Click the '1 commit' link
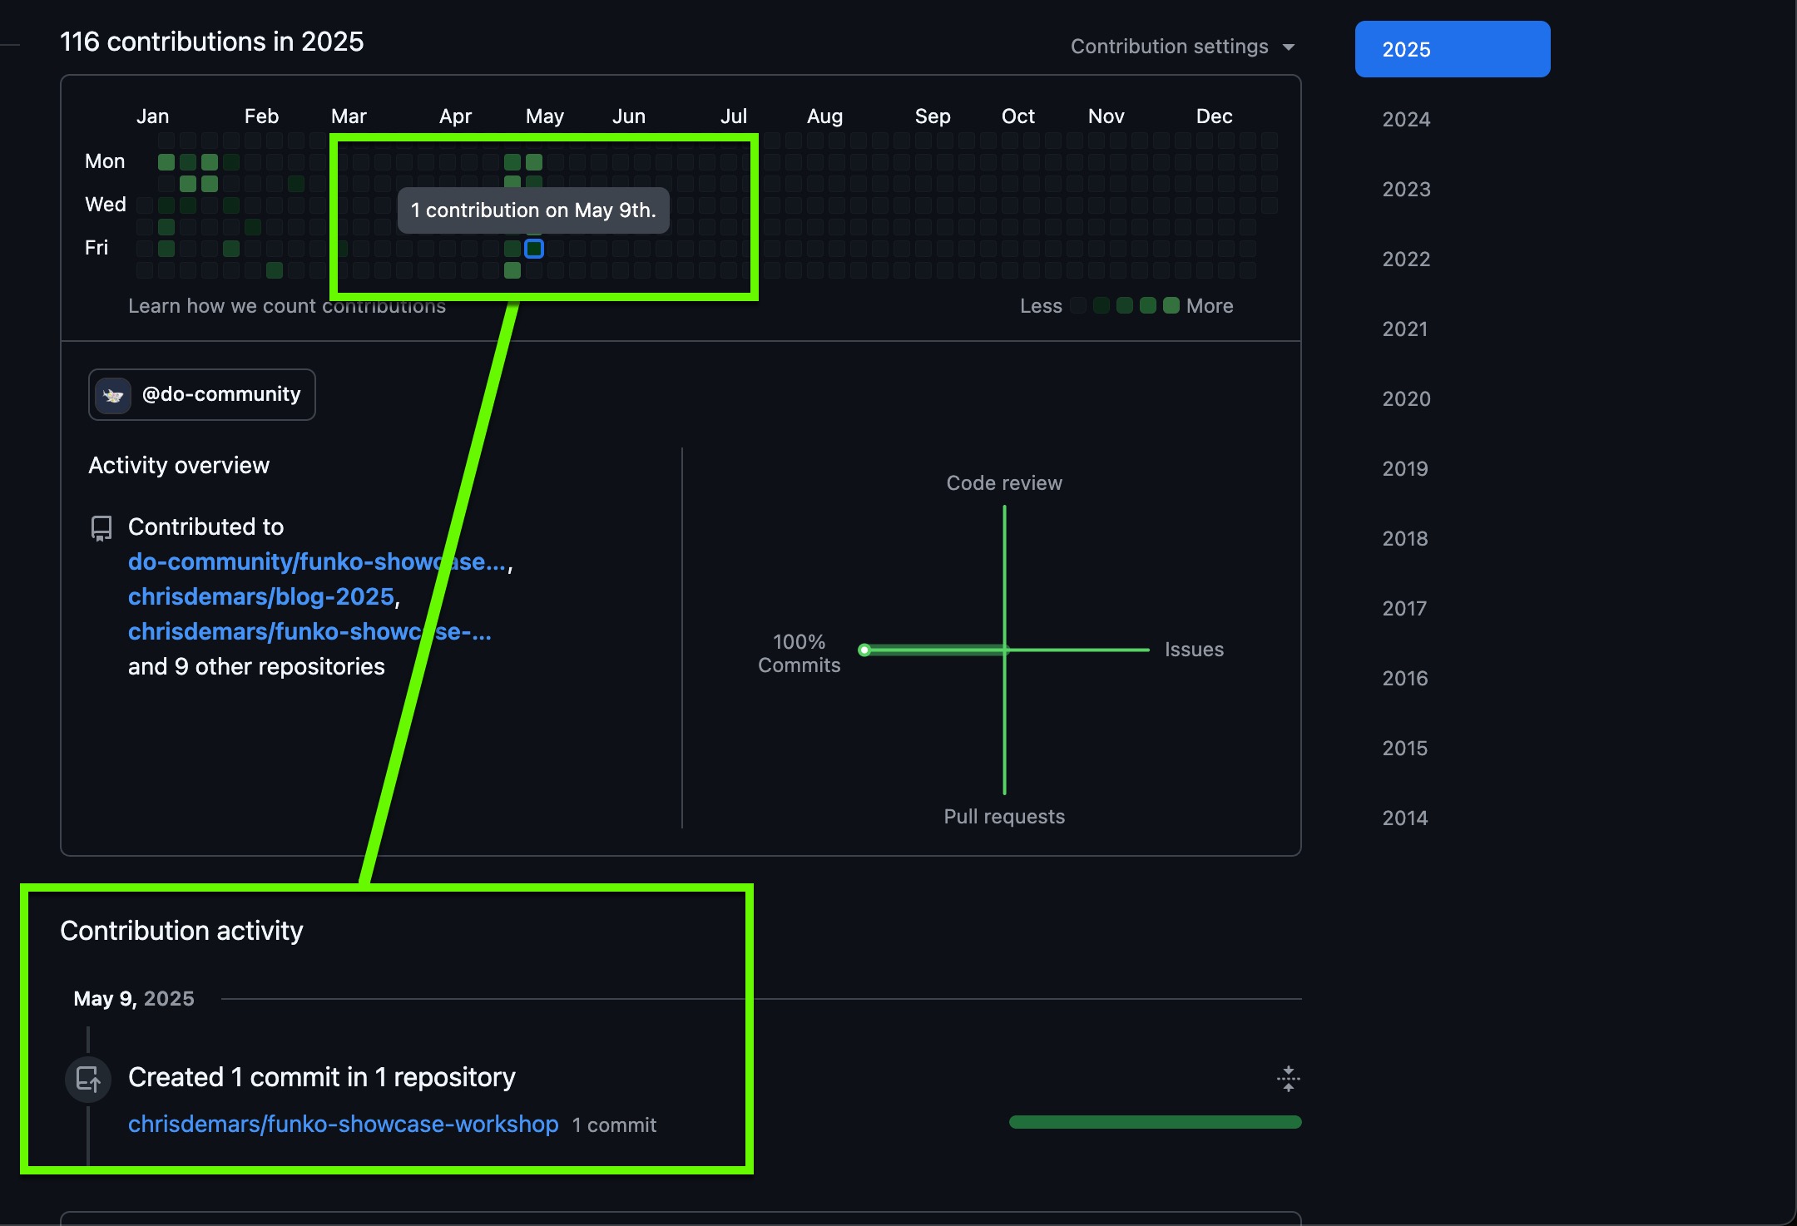Screen dimensions: 1797x1226 click(x=614, y=1125)
